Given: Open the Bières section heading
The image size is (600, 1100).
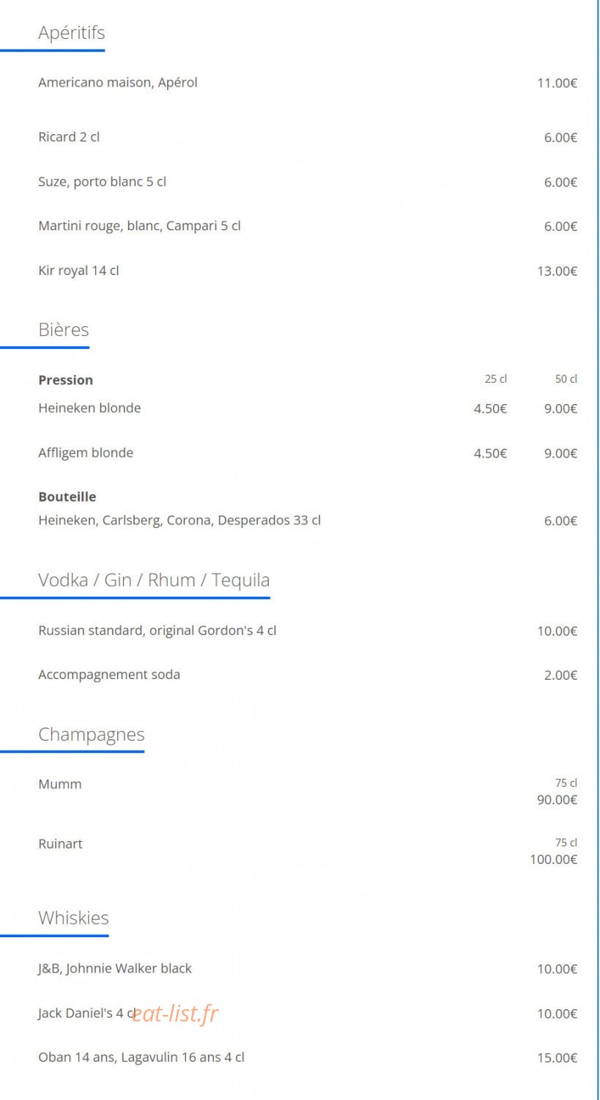Looking at the screenshot, I should click(64, 329).
